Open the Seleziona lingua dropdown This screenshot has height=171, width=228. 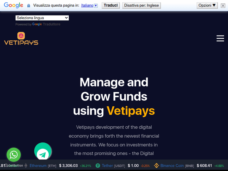click(42, 18)
